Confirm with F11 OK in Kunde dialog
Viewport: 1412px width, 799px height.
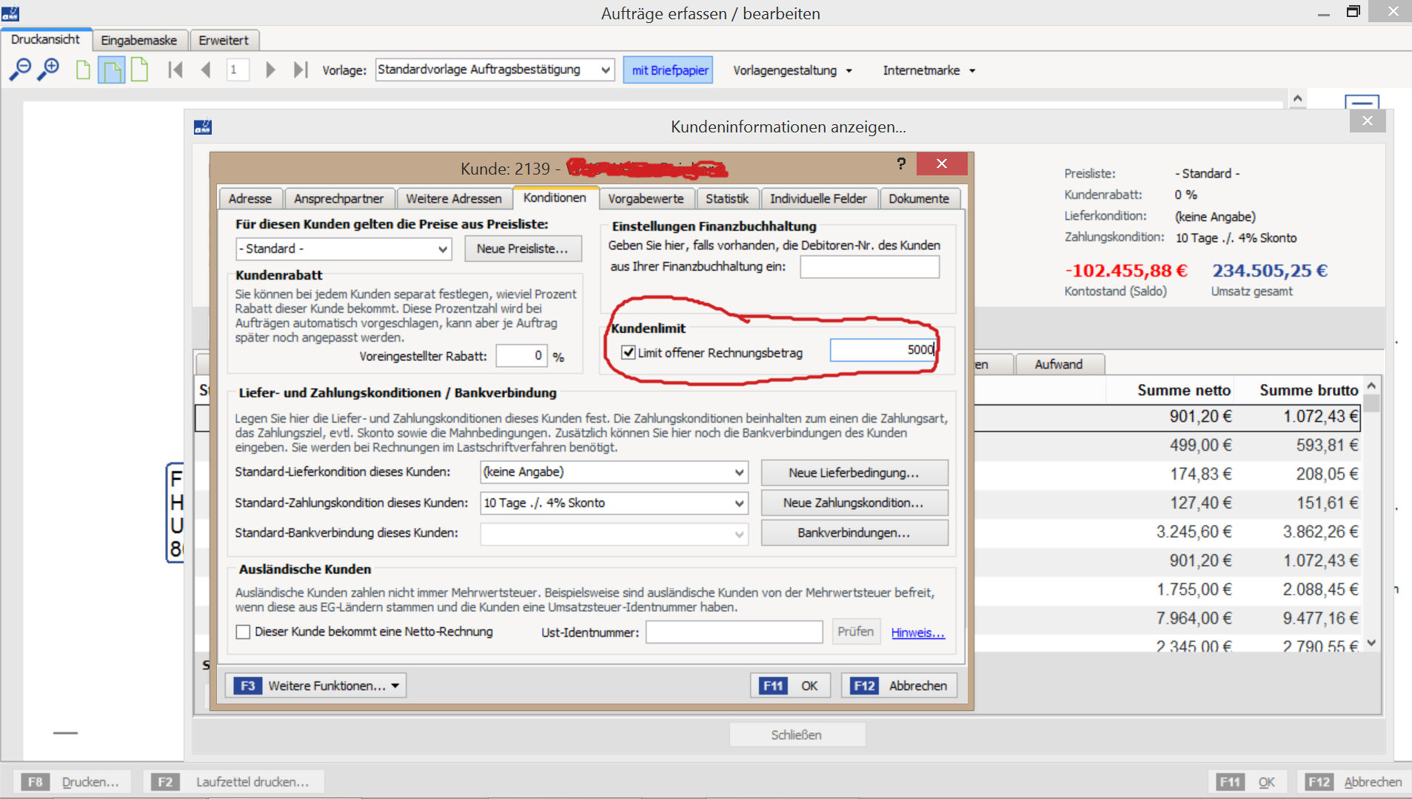[x=790, y=686]
